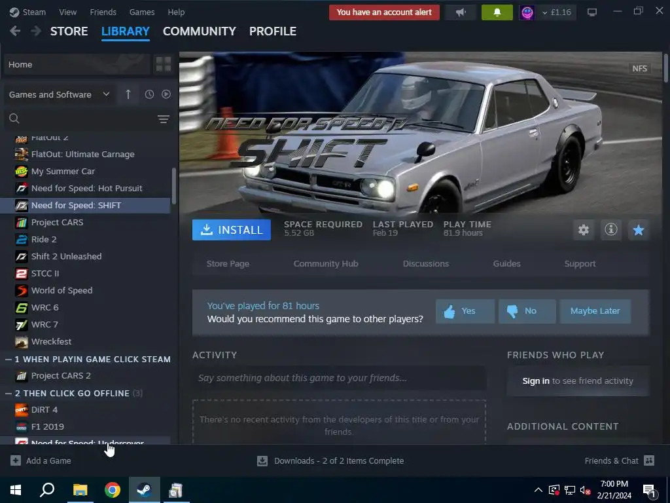Select Shift 2 Unleashed in library
Screen dimensions: 670x503
(86, 257)
